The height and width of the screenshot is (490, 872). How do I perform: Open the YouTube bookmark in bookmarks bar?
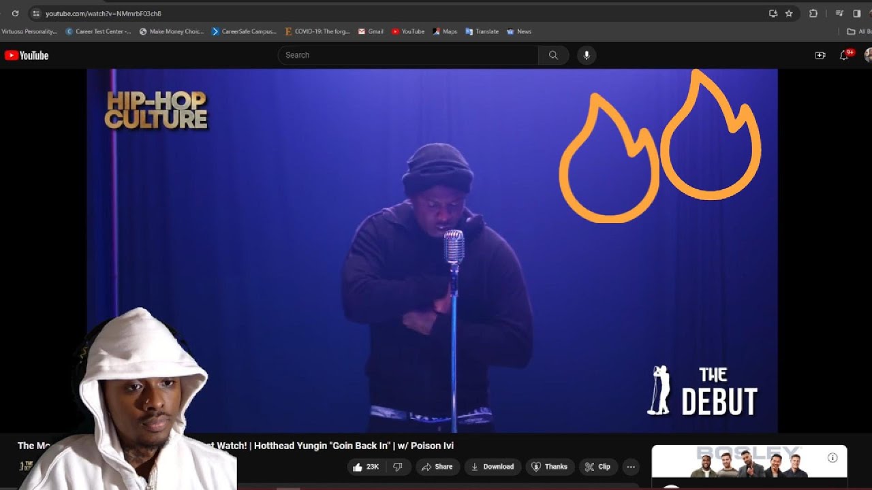point(408,31)
